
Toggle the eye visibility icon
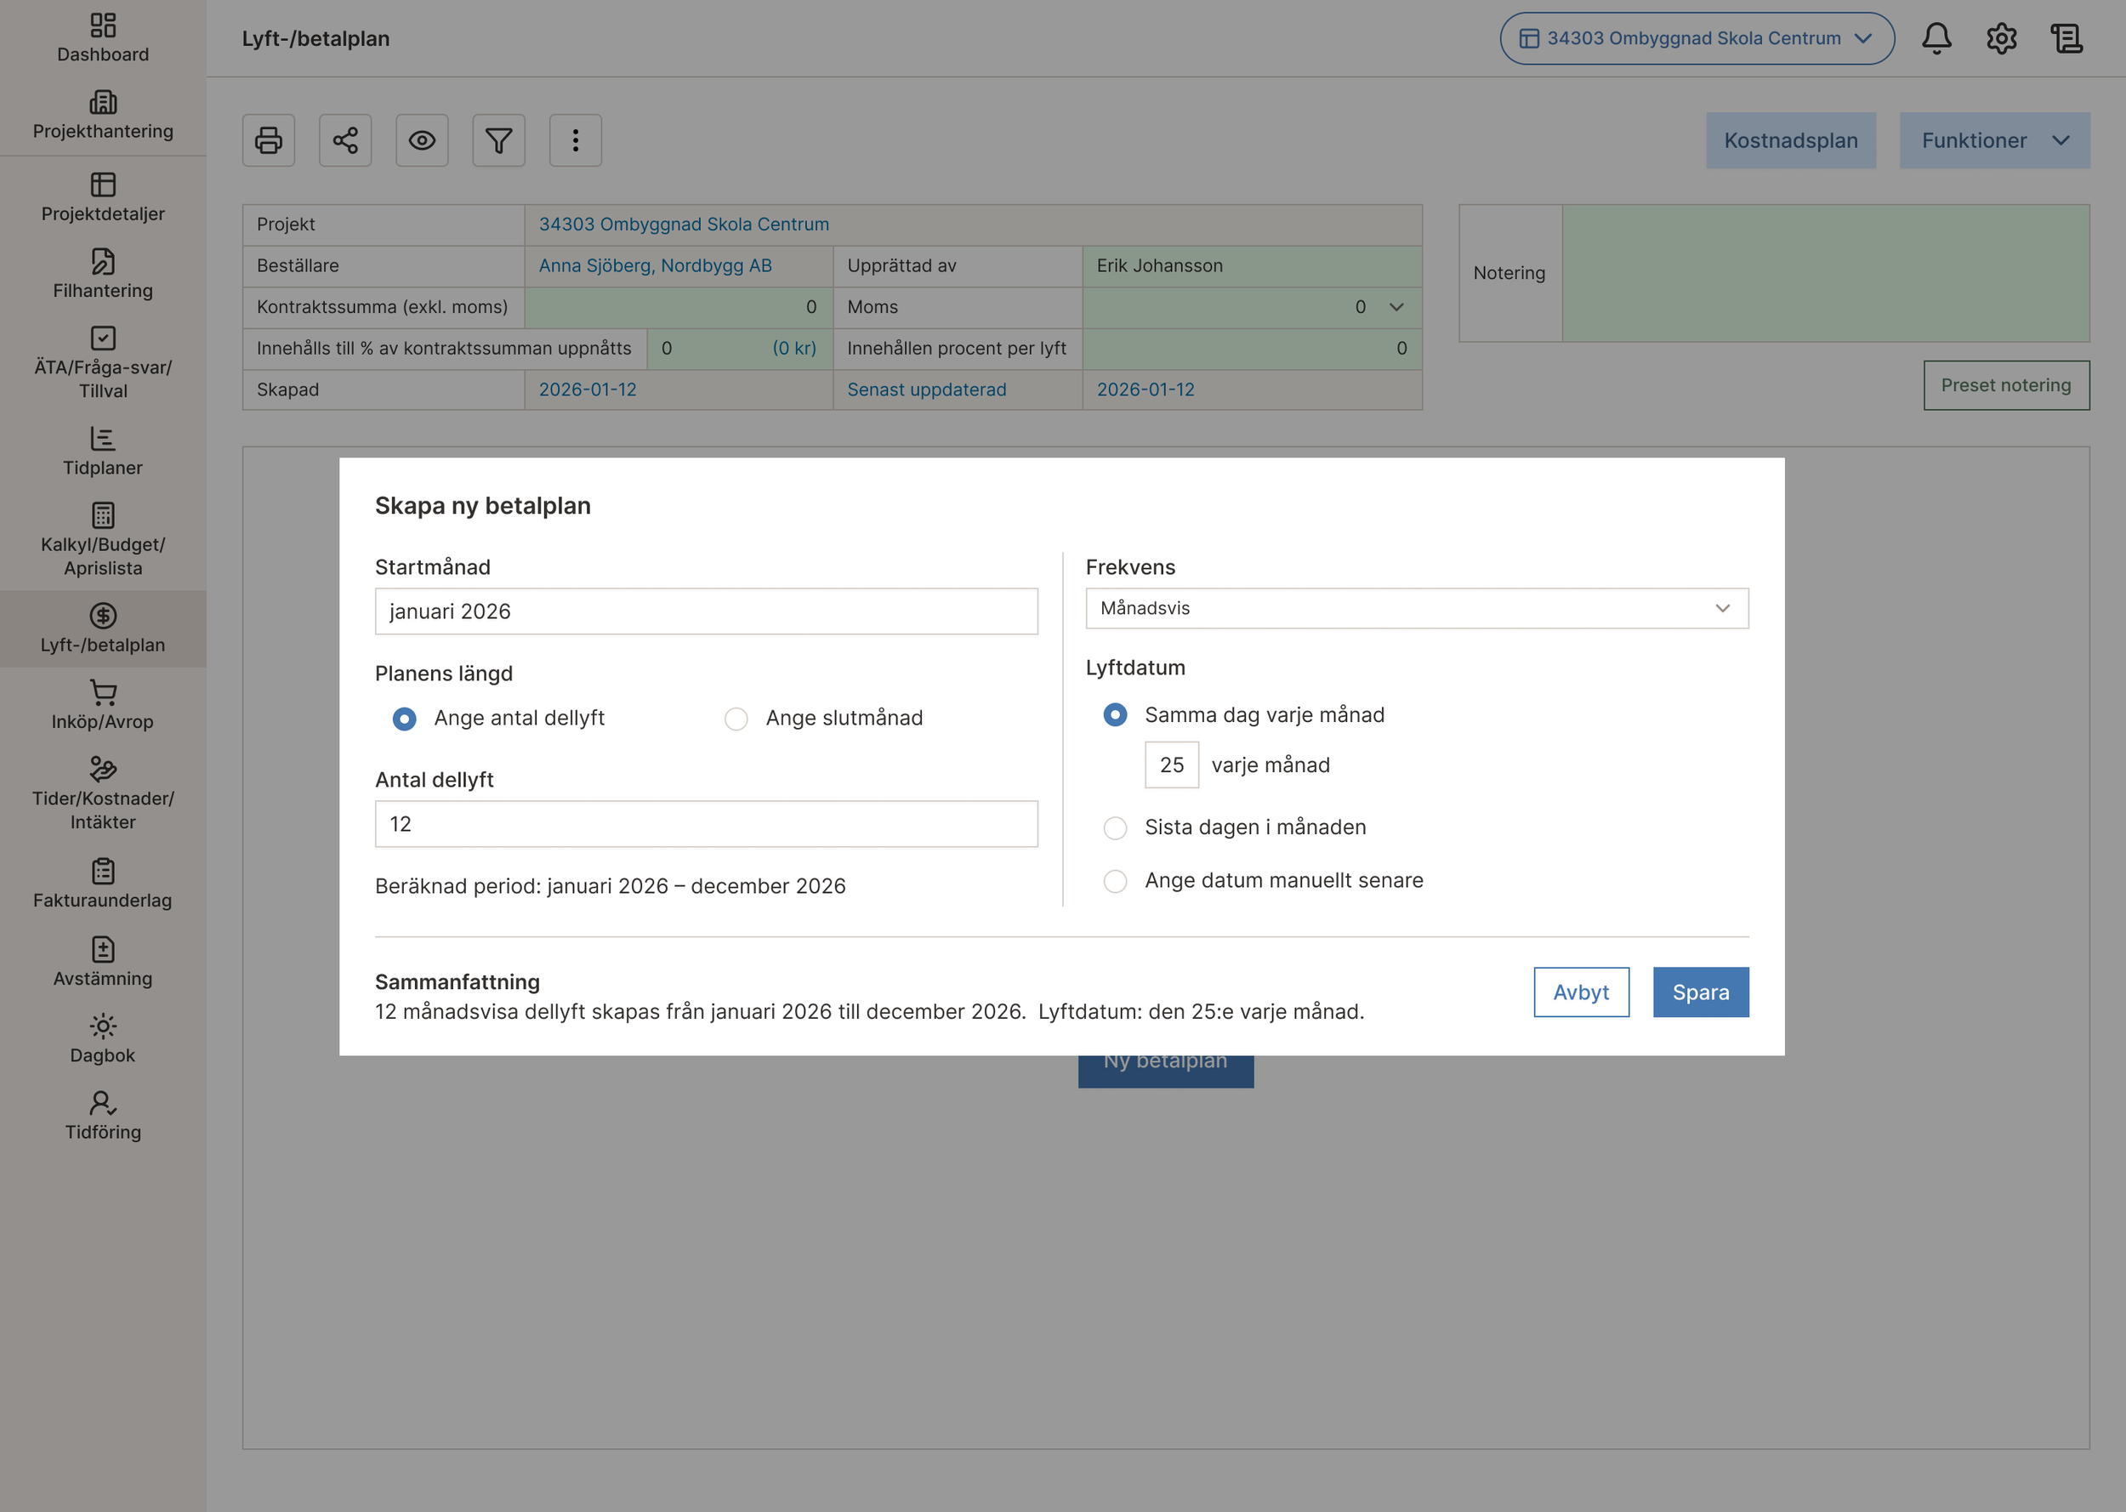(423, 140)
